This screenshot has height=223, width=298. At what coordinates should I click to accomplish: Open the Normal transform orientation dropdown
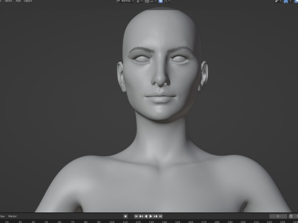coord(125,1)
